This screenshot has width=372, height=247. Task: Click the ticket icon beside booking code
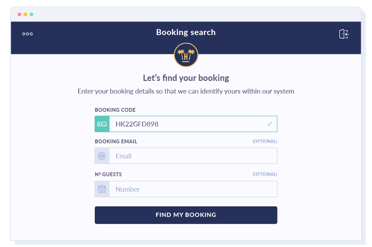click(102, 124)
